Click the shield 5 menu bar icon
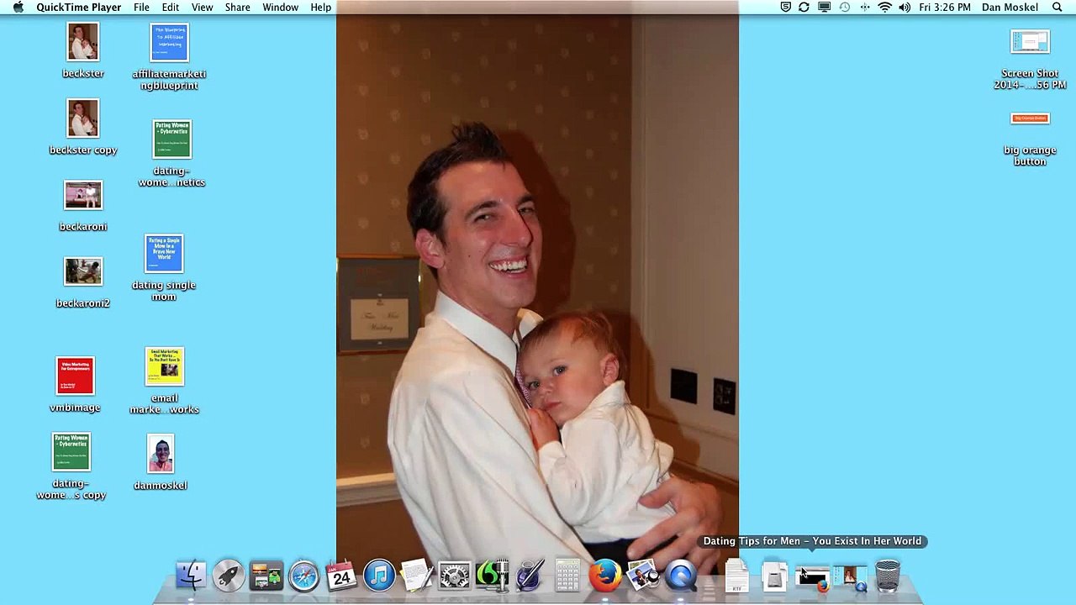The width and height of the screenshot is (1076, 605). point(785,7)
